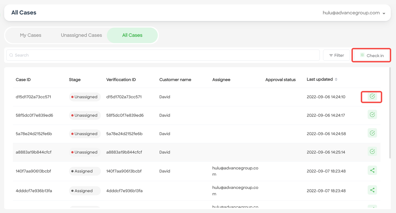Click the magnifier icon in search bar
396x213 pixels.
tap(11, 55)
